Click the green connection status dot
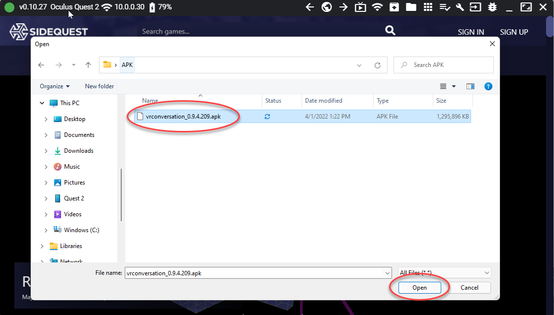 [x=9, y=7]
